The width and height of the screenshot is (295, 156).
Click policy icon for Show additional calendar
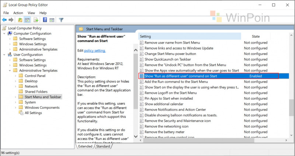click(x=142, y=104)
